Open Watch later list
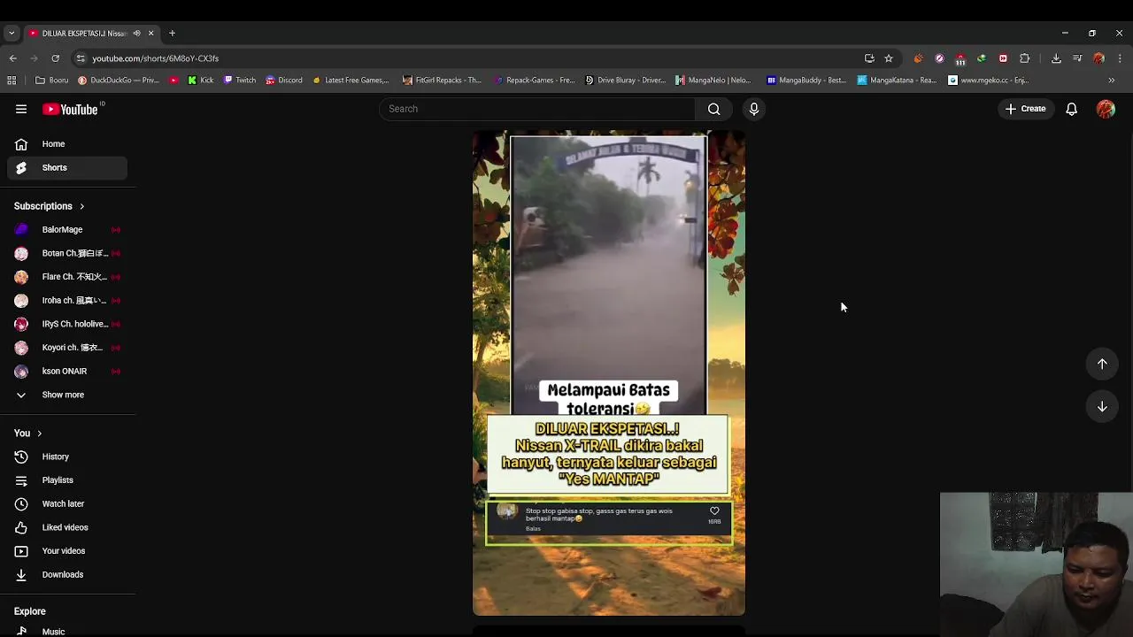 tap(67, 503)
